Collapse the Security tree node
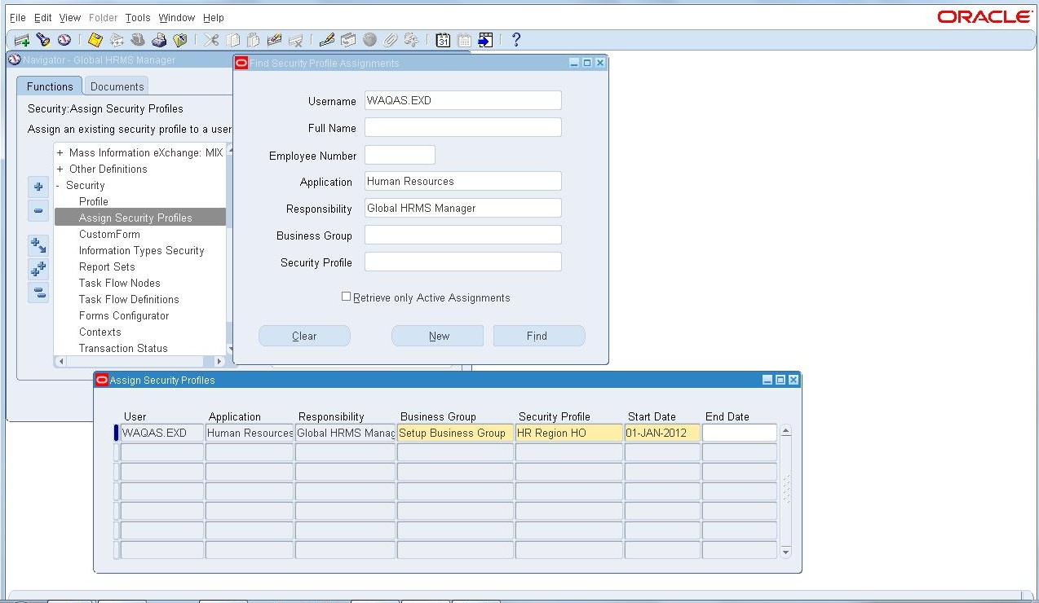This screenshot has width=1039, height=603. pos(59,185)
